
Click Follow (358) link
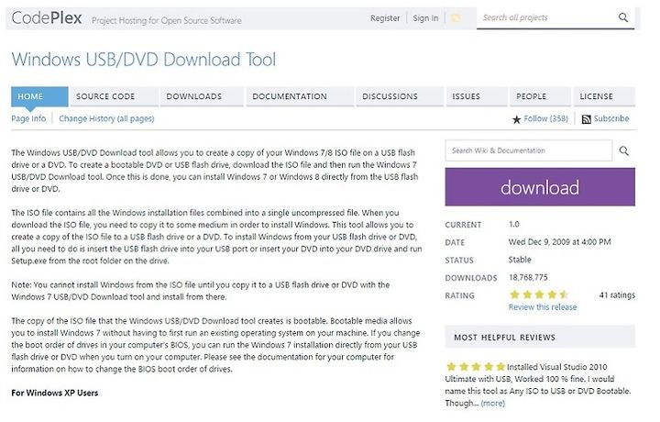[546, 118]
